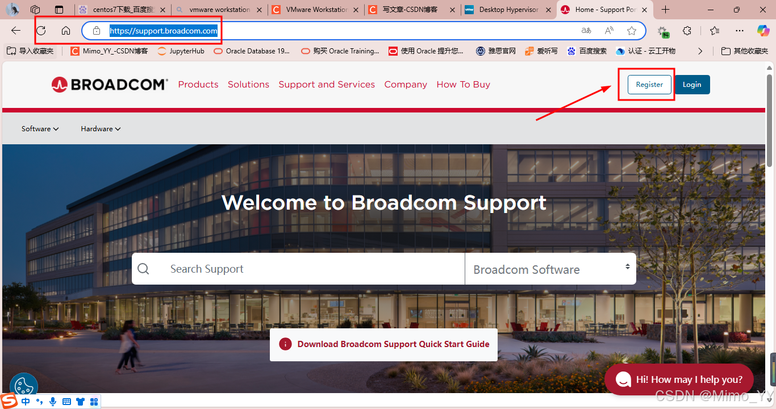Add this page to favorites with star icon
776x409 pixels.
click(632, 31)
